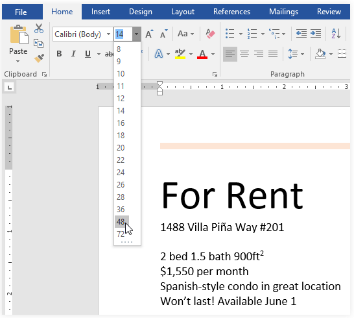Switch to the Home tab
The height and width of the screenshot is (318, 354).
click(x=62, y=12)
